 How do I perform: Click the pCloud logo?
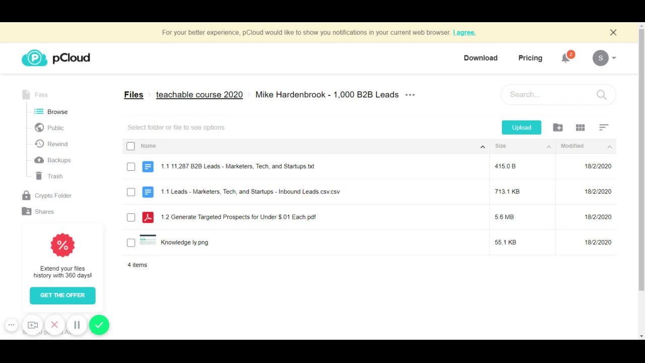55,58
